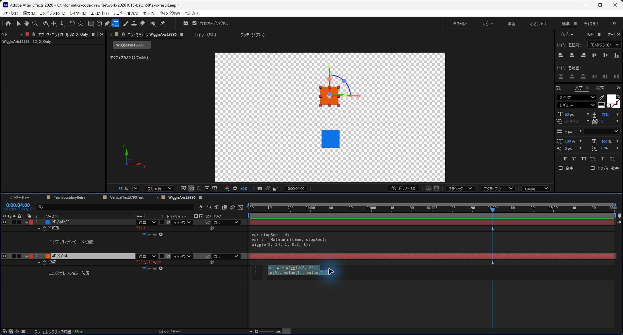Image resolution: width=623 pixels, height=335 pixels.
Task: Adjust the timeline zoom slider
Action: click(264, 331)
